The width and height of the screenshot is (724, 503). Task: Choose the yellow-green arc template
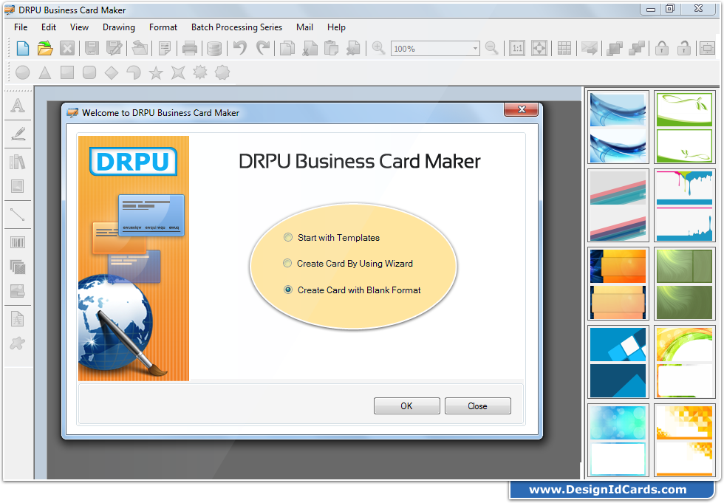tap(684, 362)
